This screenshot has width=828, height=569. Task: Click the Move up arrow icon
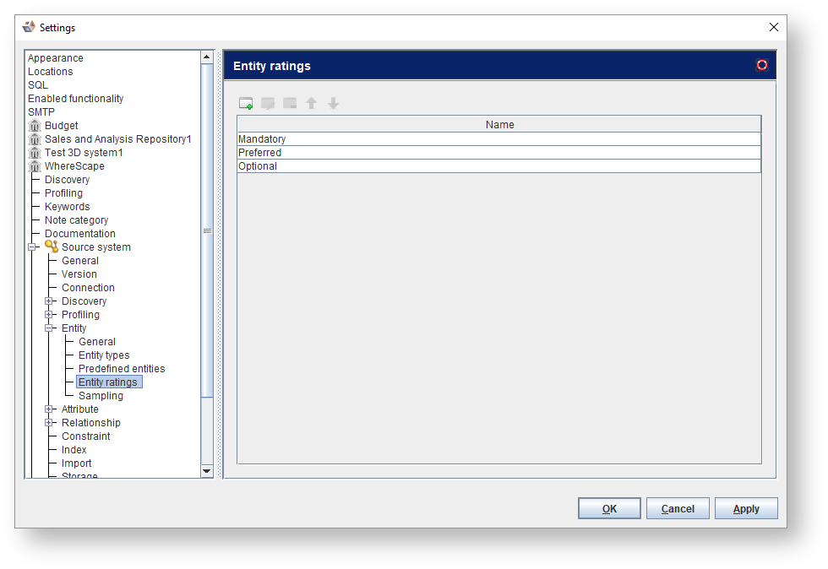pyautogui.click(x=312, y=104)
